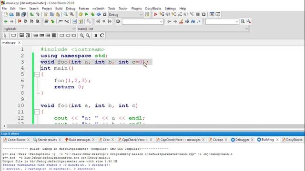Image resolution: width=305 pixels, height=171 pixels.
Task: Switch to the Search results tab
Action: 47,140
